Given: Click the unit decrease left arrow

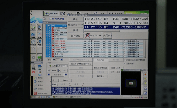Looking at the screenshot, I should pos(54,59).
